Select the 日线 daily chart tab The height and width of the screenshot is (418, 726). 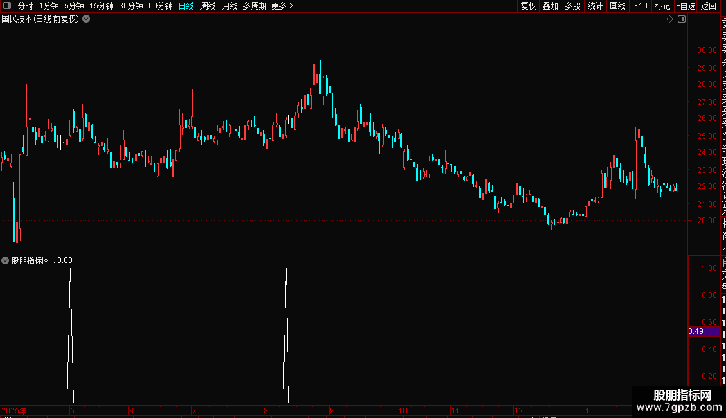186,6
